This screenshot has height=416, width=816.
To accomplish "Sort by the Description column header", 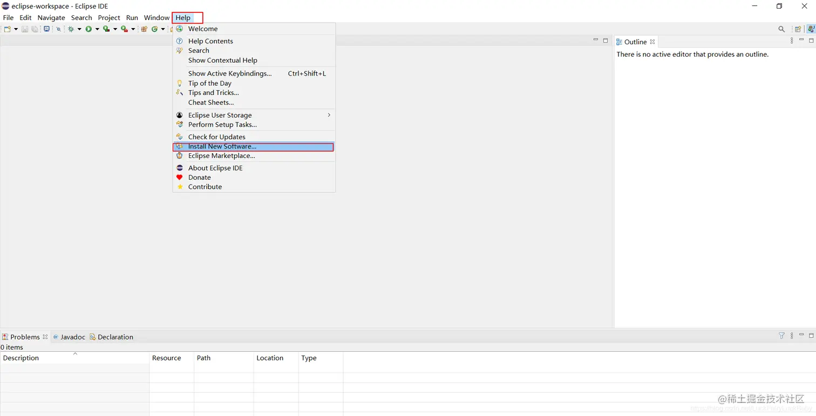I will (74, 358).
